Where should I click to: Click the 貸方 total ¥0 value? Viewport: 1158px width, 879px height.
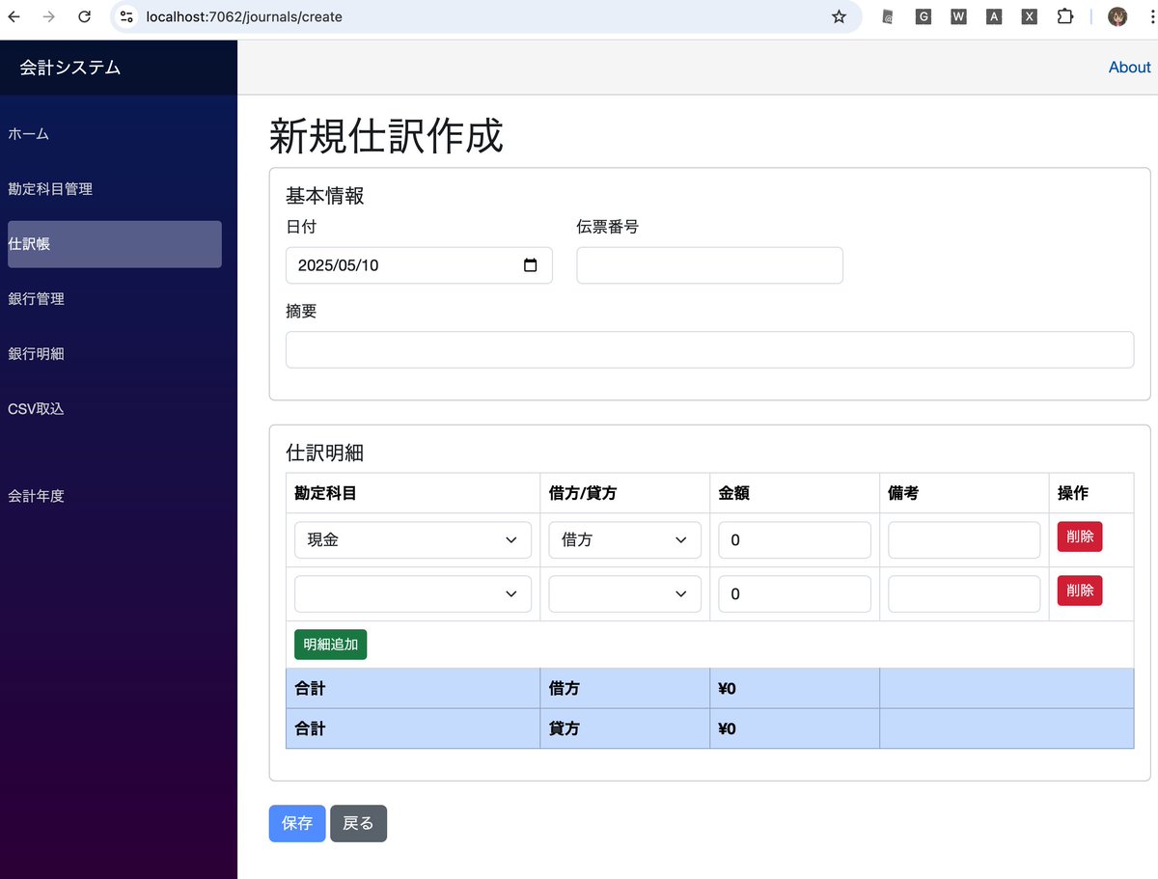click(x=728, y=728)
